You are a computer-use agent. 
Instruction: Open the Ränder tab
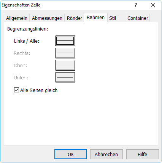(75, 18)
